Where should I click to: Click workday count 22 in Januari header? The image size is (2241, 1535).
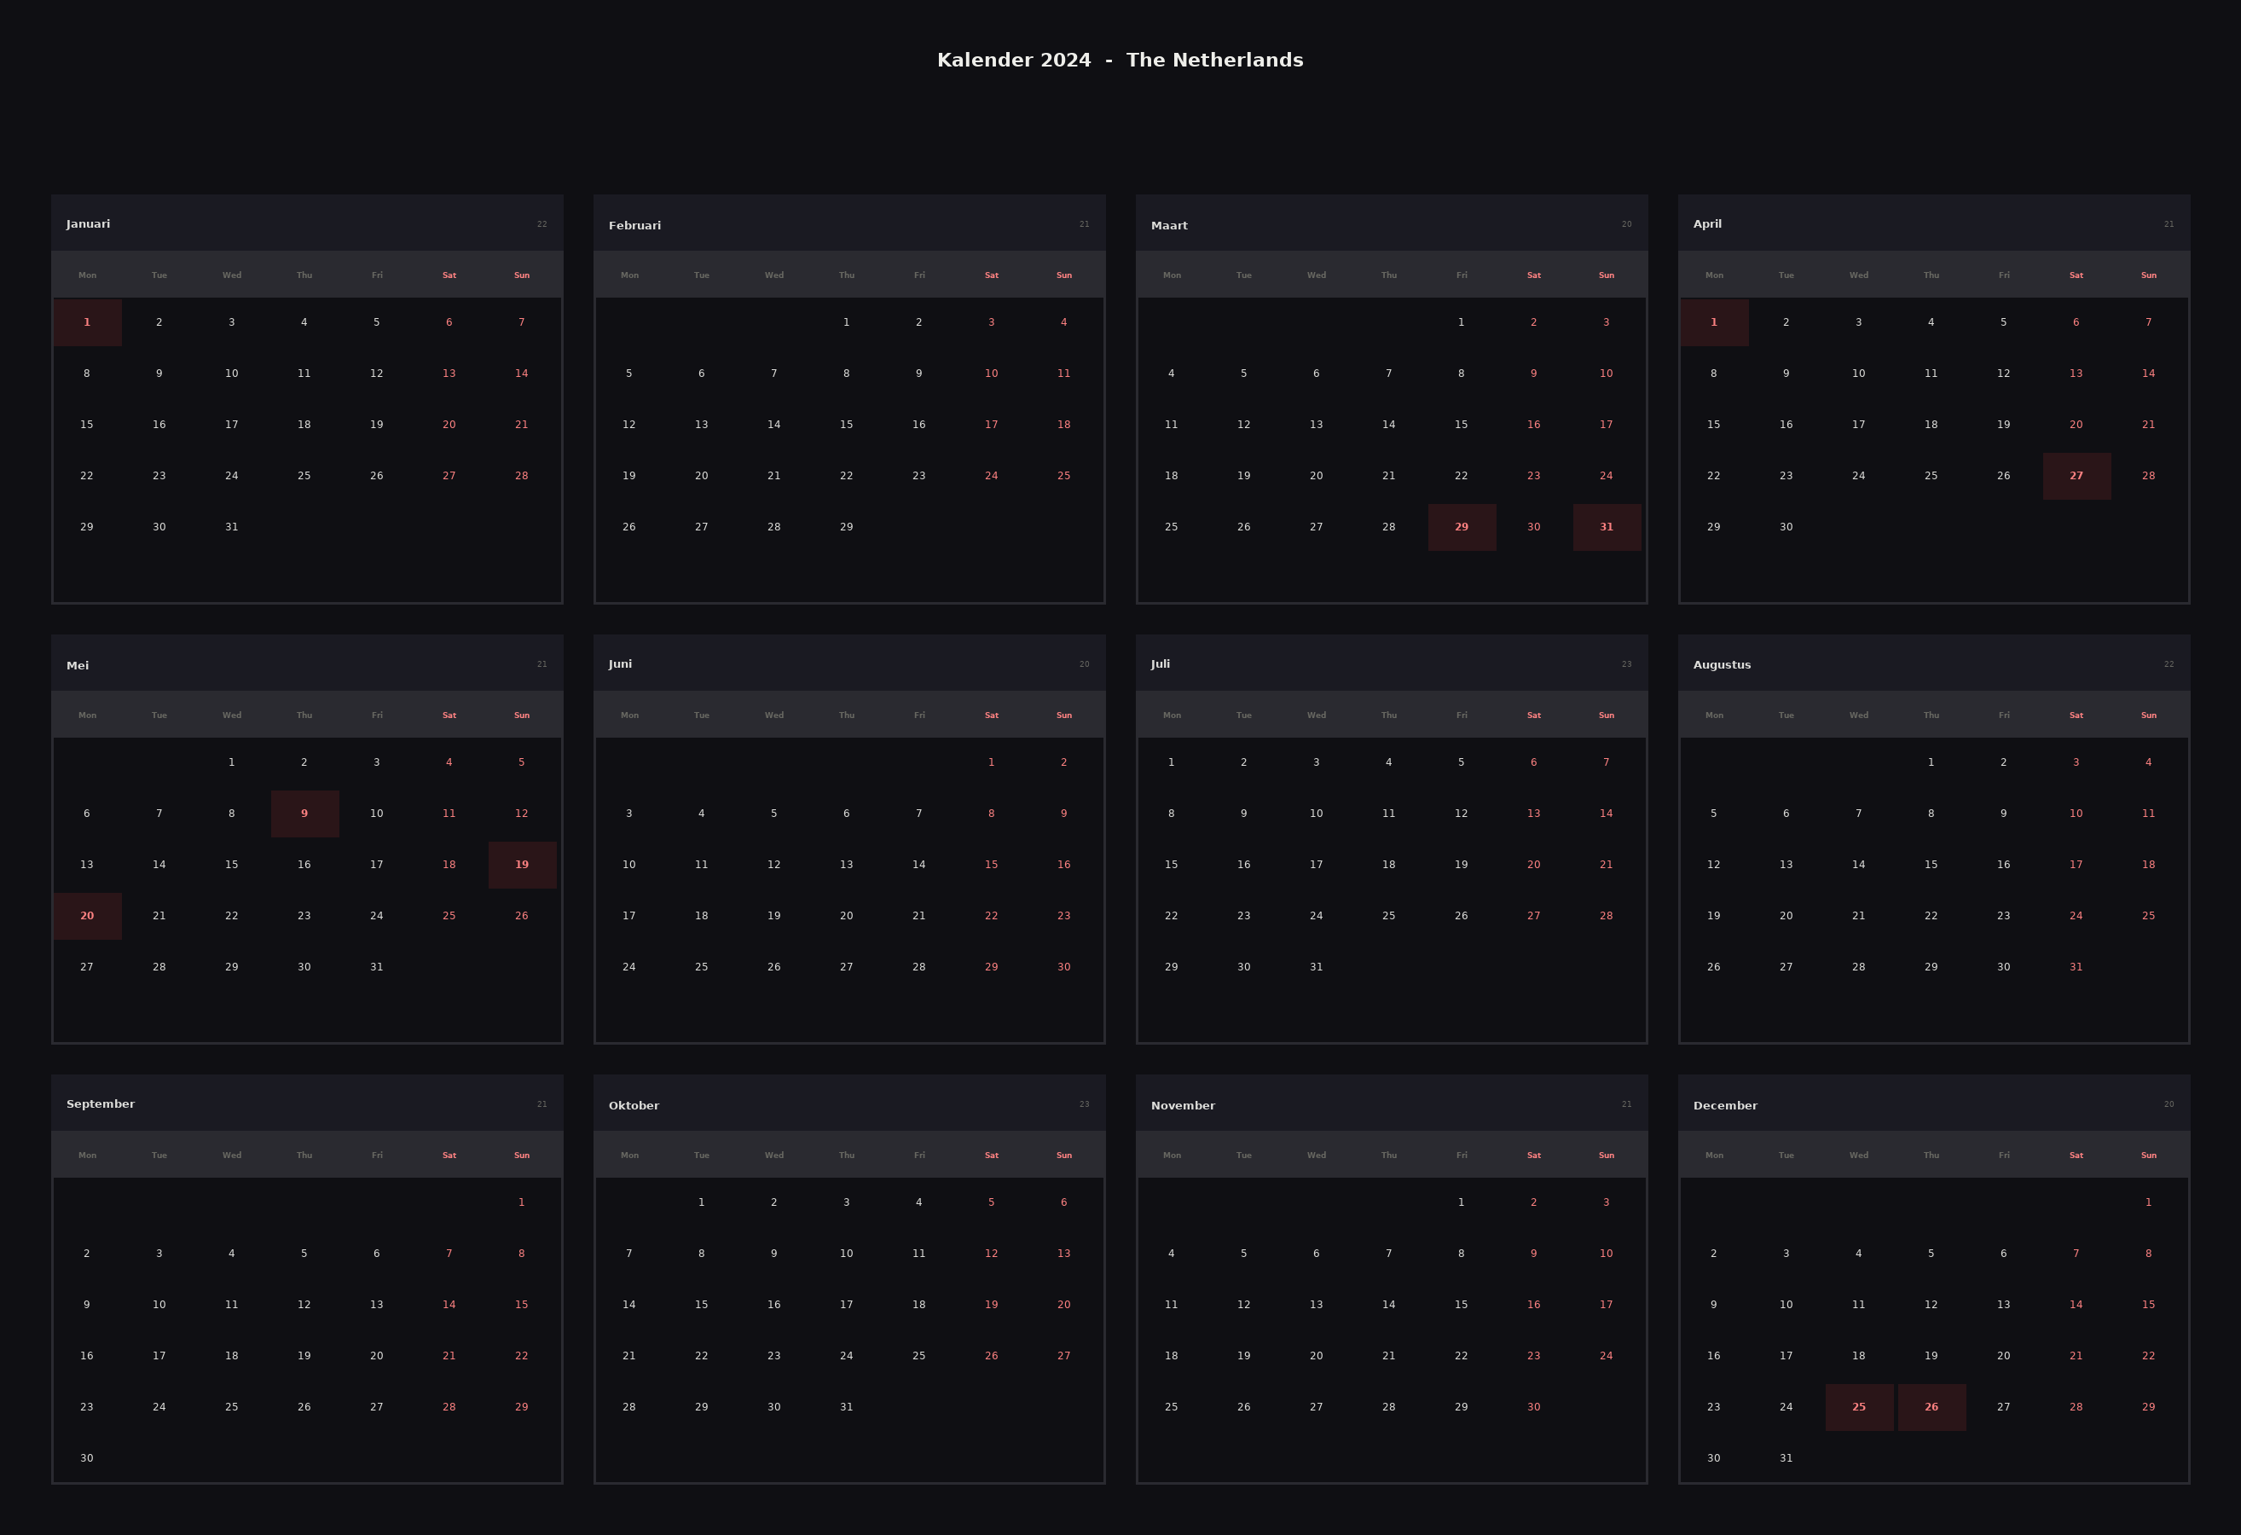click(x=542, y=223)
